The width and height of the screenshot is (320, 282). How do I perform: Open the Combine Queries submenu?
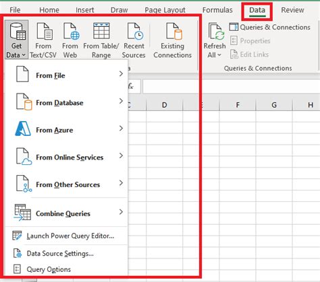point(67,213)
